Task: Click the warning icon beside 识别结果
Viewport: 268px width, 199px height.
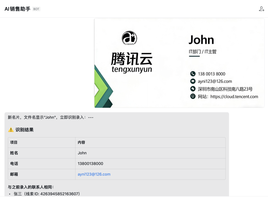Action: pyautogui.click(x=11, y=130)
